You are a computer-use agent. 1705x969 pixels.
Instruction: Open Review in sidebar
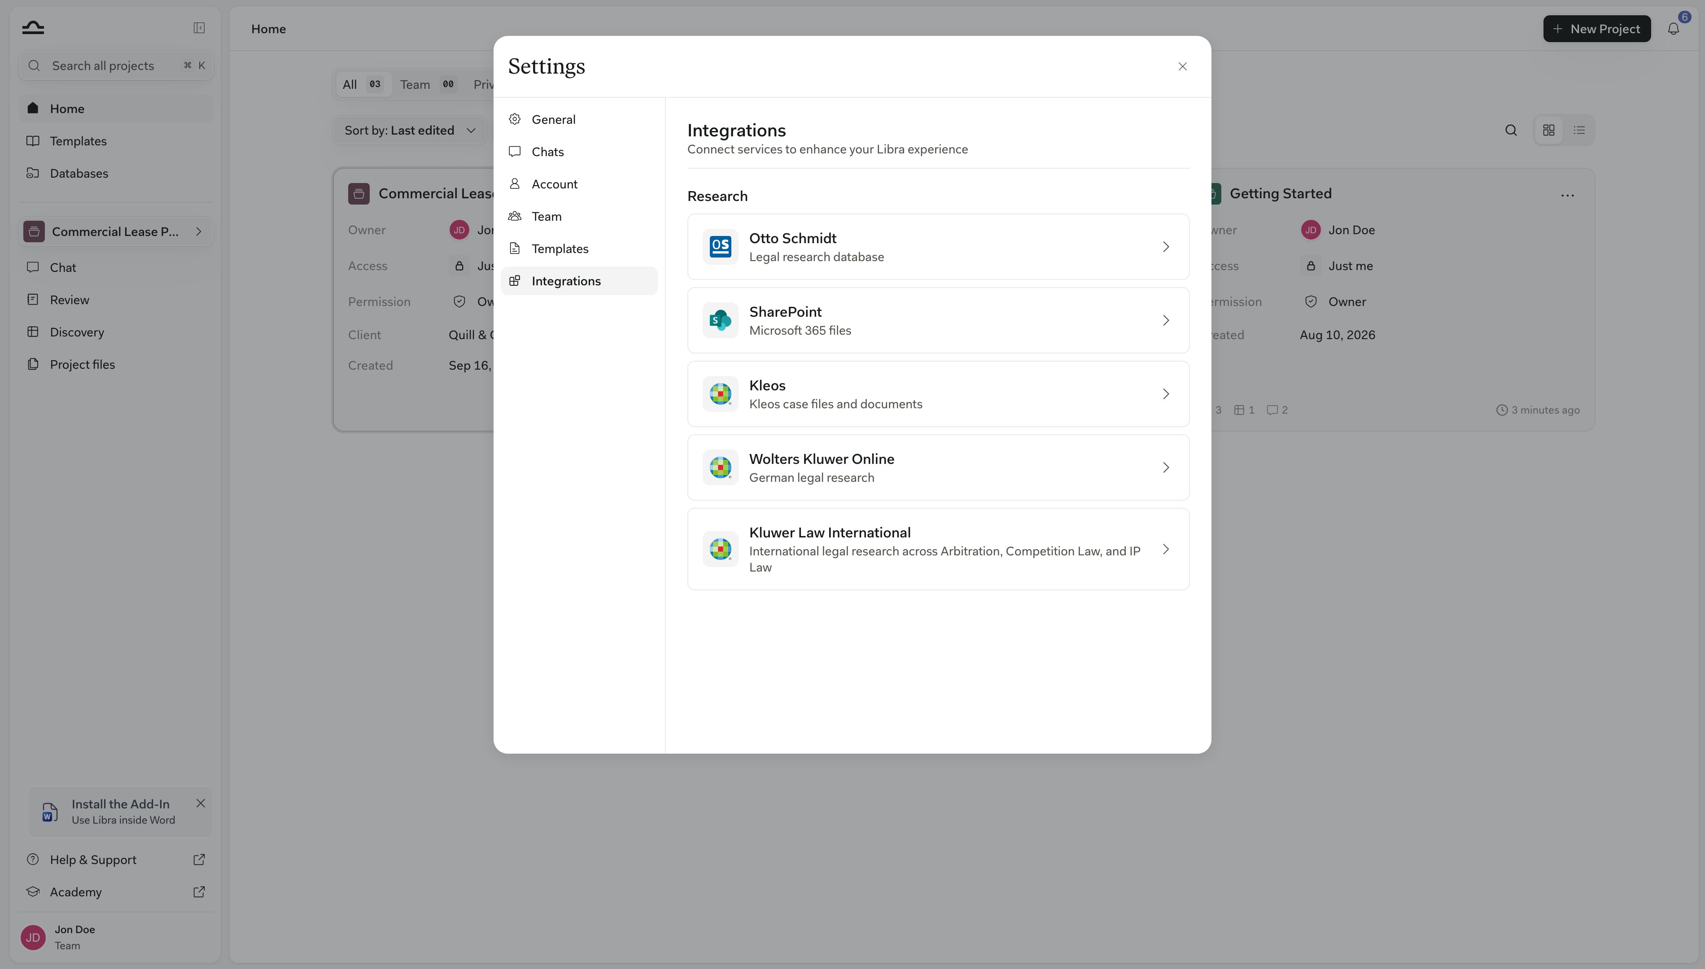pos(117,300)
